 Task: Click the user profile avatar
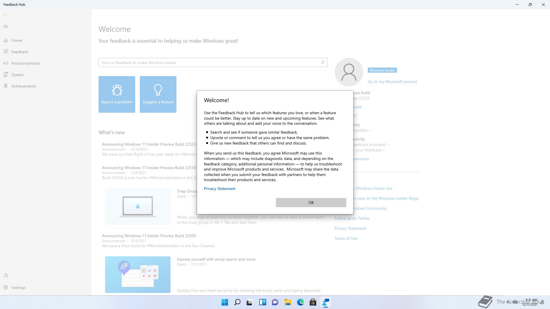pos(349,72)
